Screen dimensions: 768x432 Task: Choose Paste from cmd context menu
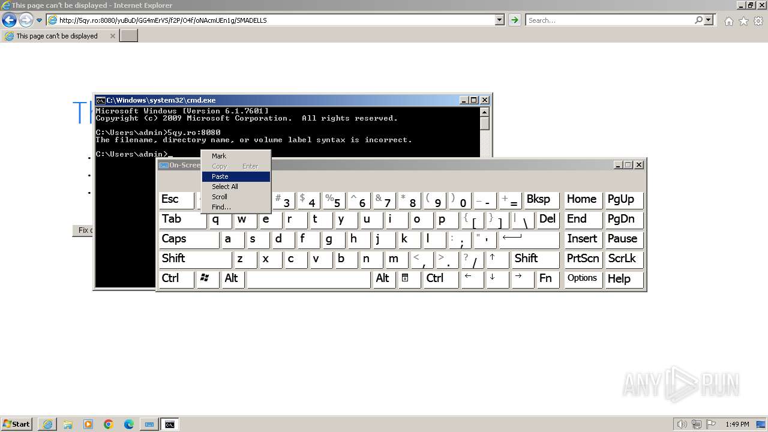click(235, 176)
